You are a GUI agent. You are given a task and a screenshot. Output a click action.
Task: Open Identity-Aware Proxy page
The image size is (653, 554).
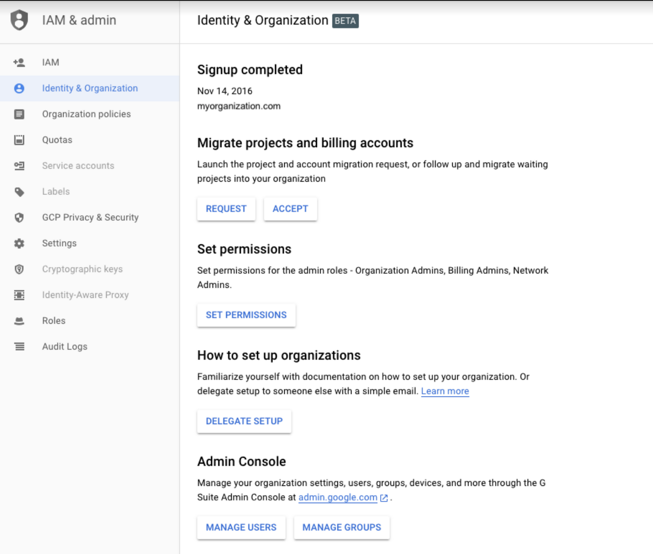pos(90,295)
